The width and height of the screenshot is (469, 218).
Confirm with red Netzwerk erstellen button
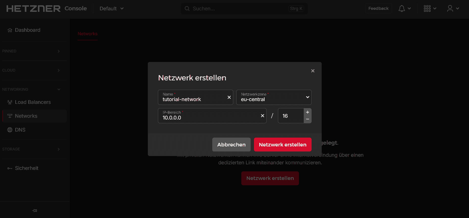[x=283, y=145]
